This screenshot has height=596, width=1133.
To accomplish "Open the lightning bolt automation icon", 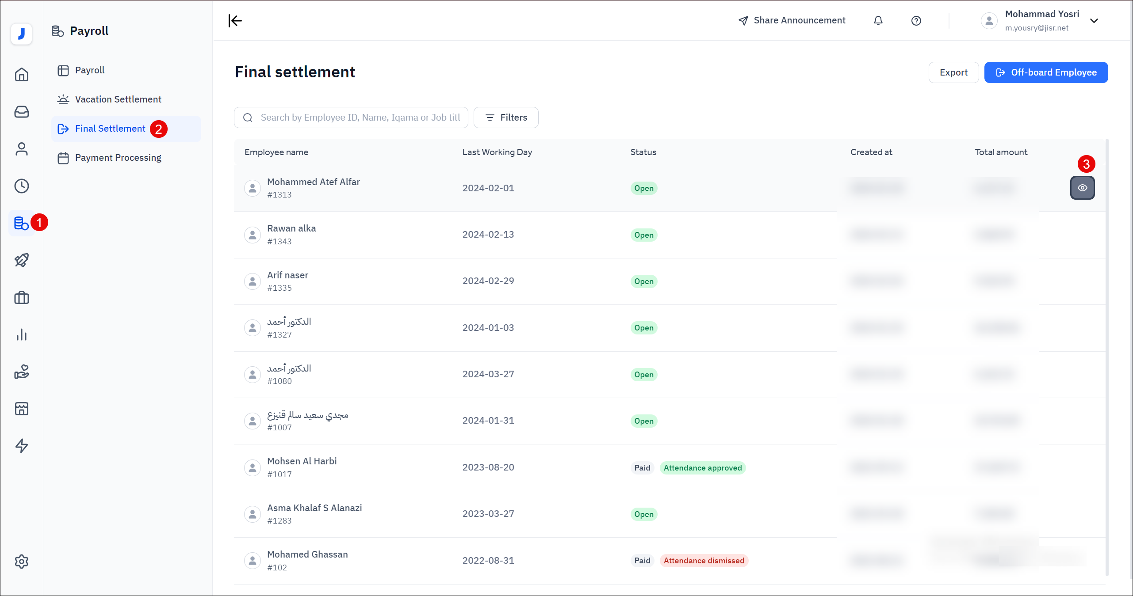I will [21, 446].
